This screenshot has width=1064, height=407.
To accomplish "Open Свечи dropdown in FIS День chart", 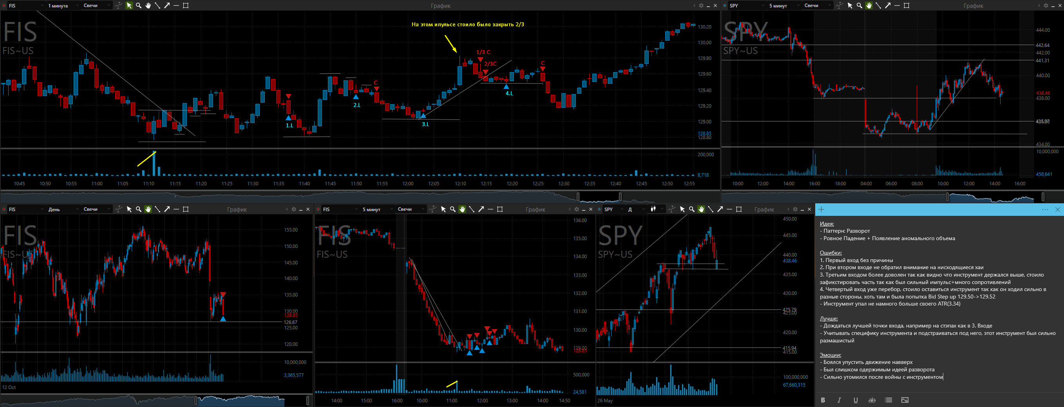I will 97,209.
